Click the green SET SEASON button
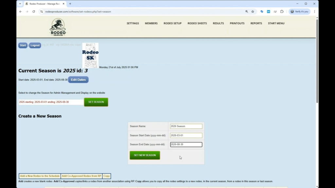335x188 pixels. point(96,102)
